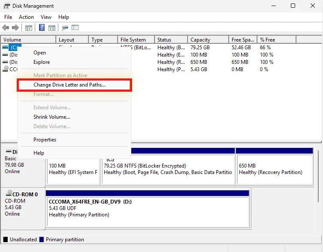This screenshot has height=252, width=323.
Task: Select the 79.25 GB capacity cell
Action: (200, 48)
